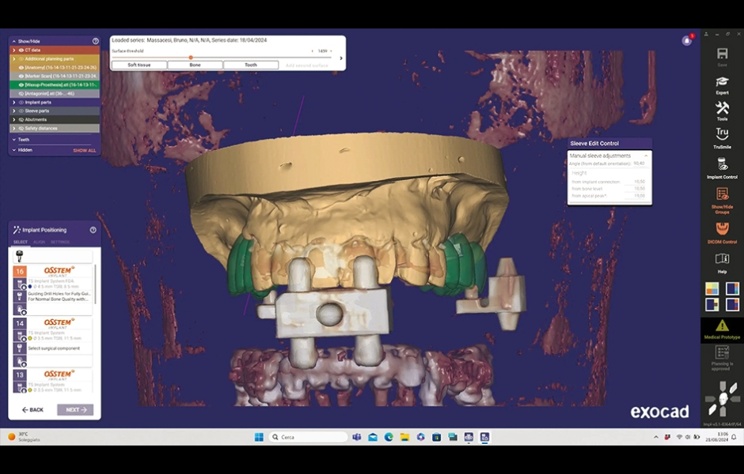Click the surface threshold slider handle

[191, 57]
